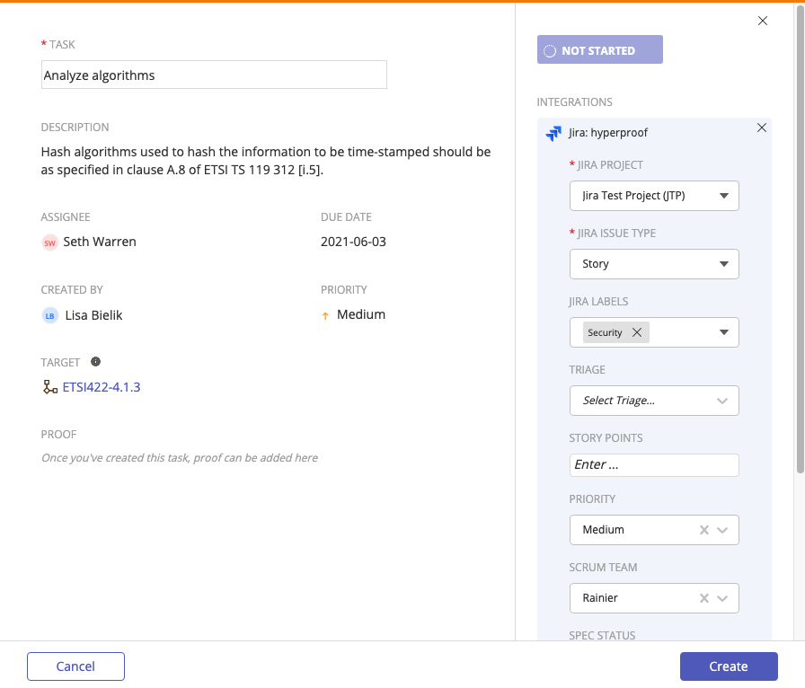805x688 pixels.
Task: Remove the Security label chip
Action: point(637,332)
